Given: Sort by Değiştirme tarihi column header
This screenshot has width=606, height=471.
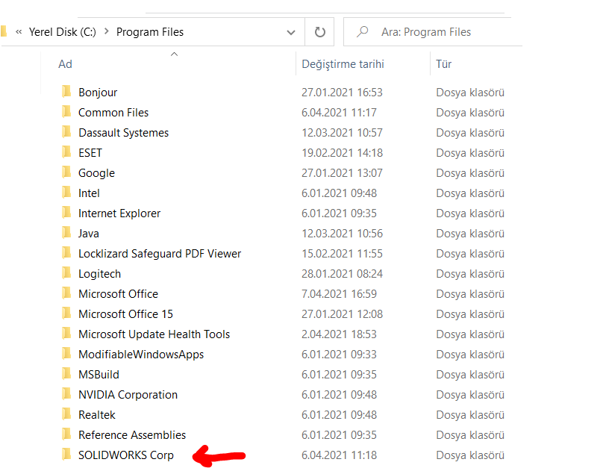Looking at the screenshot, I should [343, 64].
